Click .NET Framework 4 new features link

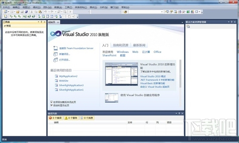click(x=157, y=80)
